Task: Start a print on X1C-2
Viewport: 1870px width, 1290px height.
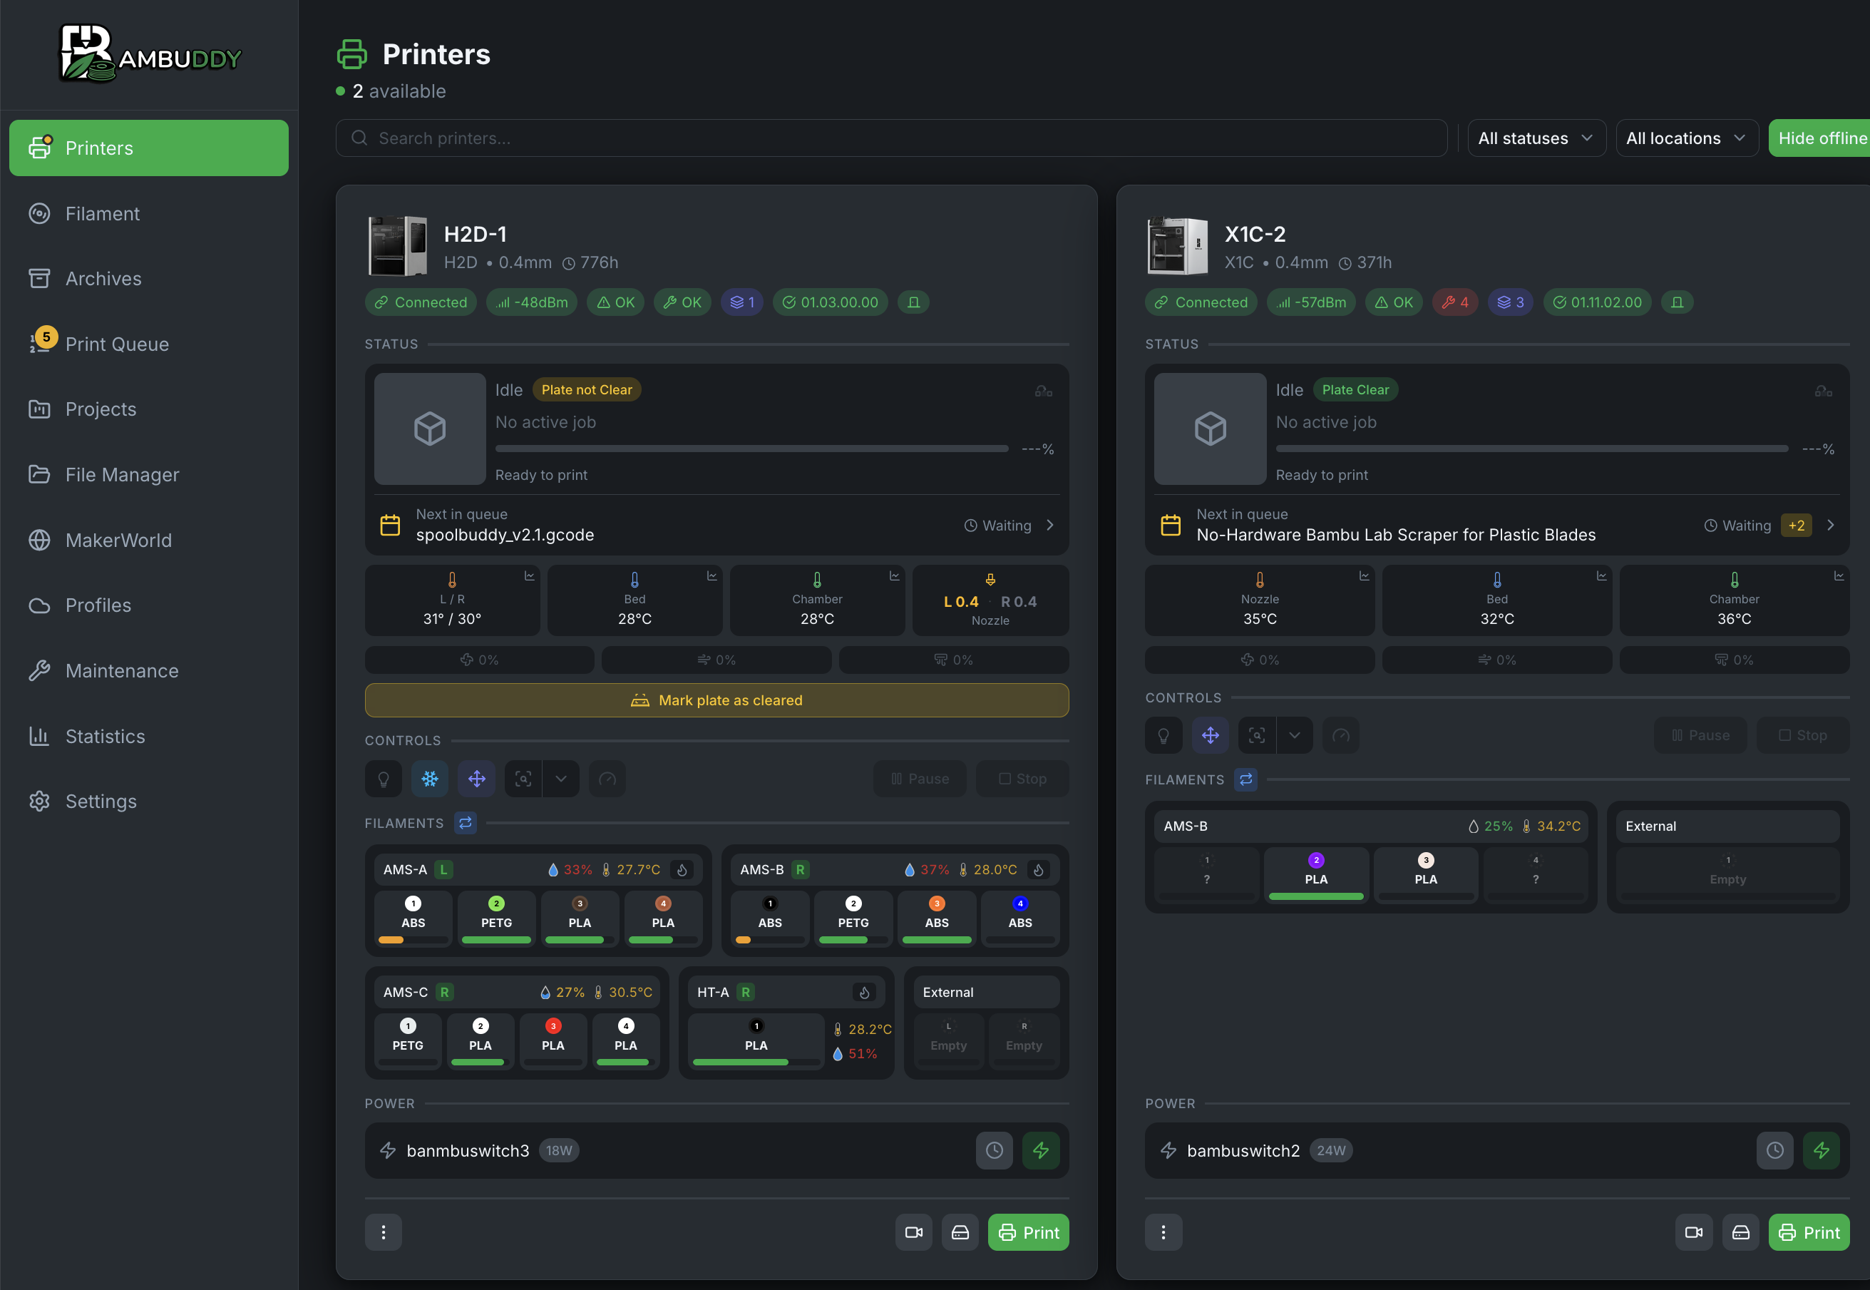Action: coord(1809,1233)
